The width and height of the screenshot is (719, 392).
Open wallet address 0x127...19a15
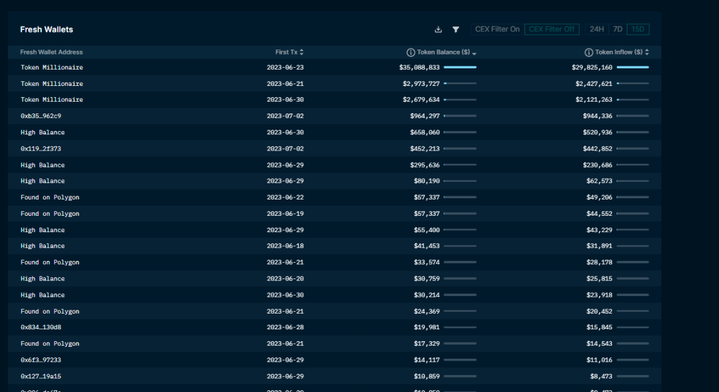pyautogui.click(x=41, y=376)
